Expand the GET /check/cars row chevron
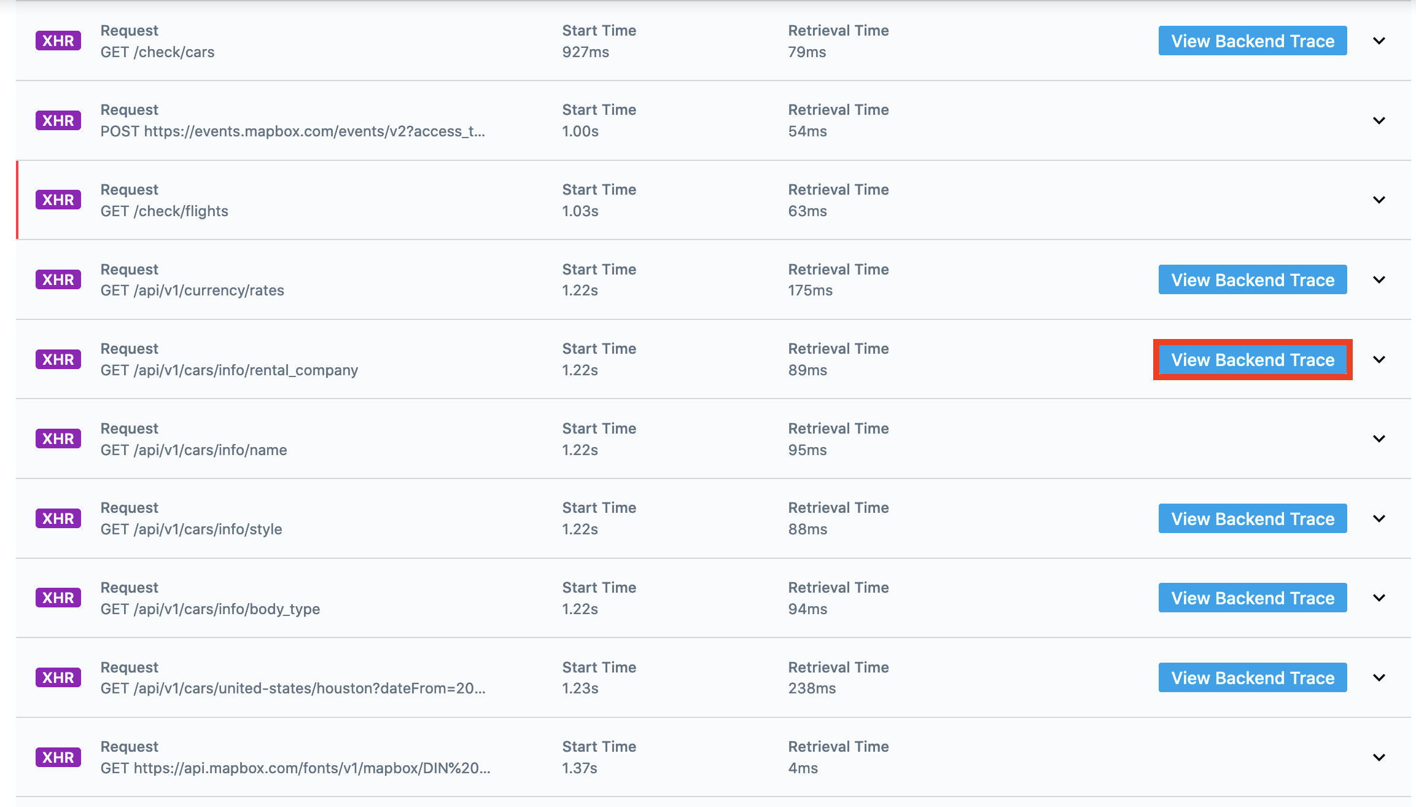The width and height of the screenshot is (1416, 807). pyautogui.click(x=1379, y=41)
